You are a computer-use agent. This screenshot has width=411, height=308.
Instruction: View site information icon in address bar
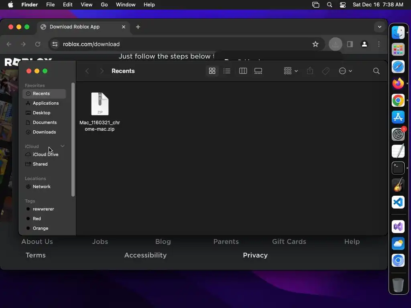click(x=55, y=44)
